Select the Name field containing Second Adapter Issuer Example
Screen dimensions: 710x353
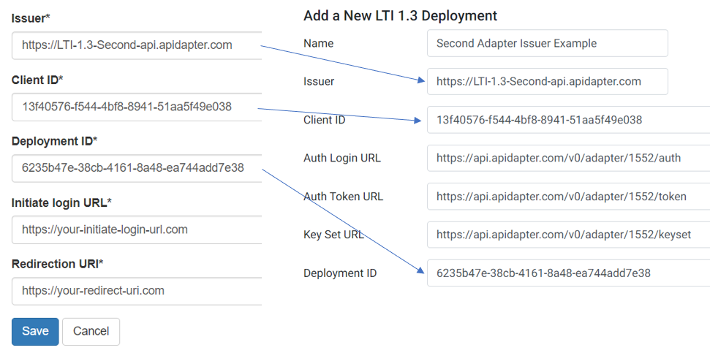[x=547, y=43]
